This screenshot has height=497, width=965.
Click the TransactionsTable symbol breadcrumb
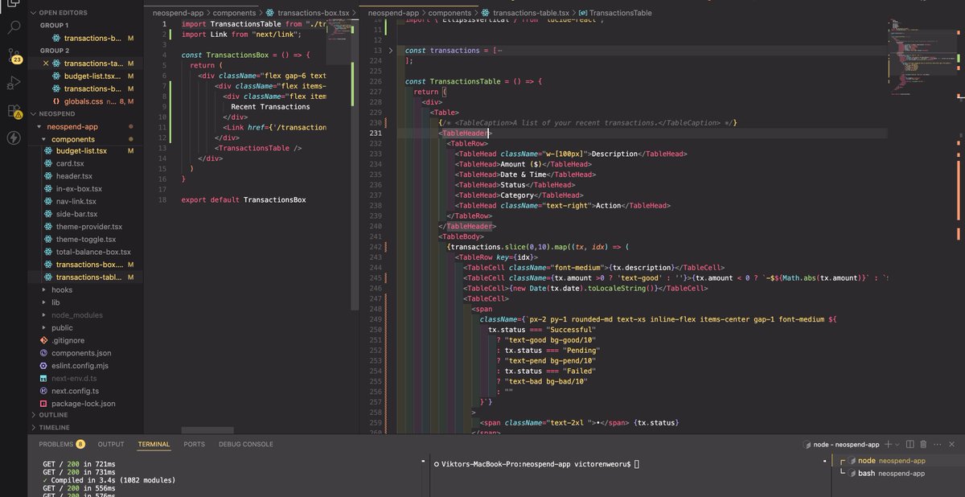click(x=622, y=13)
